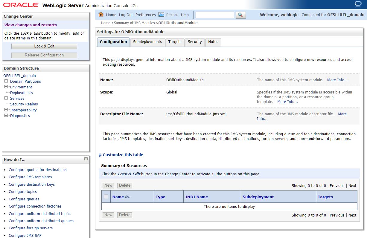Click the Name column sort arrow icon
This screenshot has width=367, height=238.
click(x=127, y=197)
